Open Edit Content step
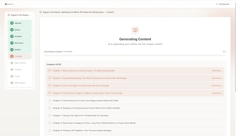The height and width of the screenshot is (136, 236). pyautogui.click(x=20, y=63)
